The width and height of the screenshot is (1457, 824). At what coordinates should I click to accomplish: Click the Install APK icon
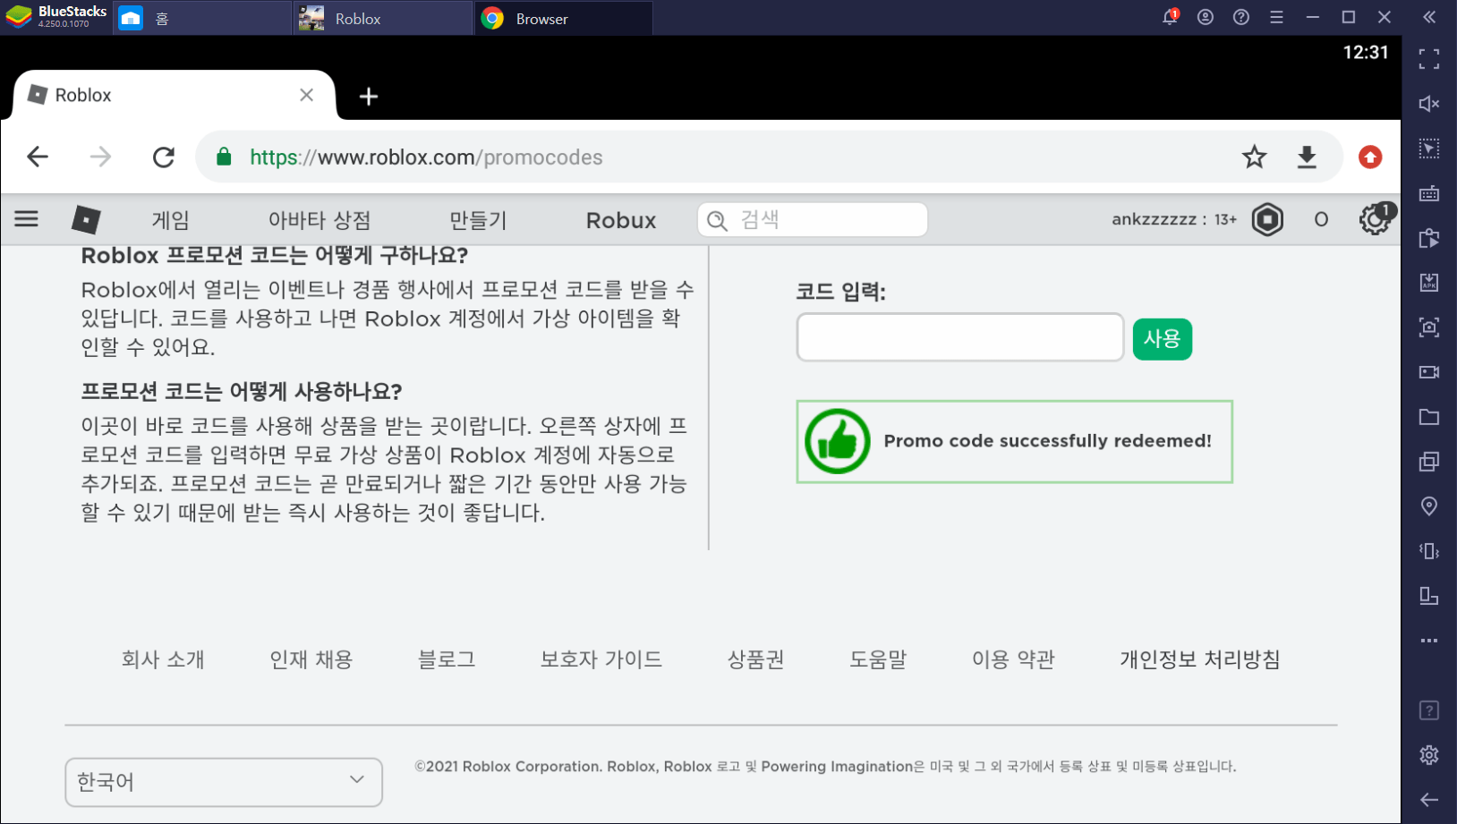click(x=1429, y=283)
